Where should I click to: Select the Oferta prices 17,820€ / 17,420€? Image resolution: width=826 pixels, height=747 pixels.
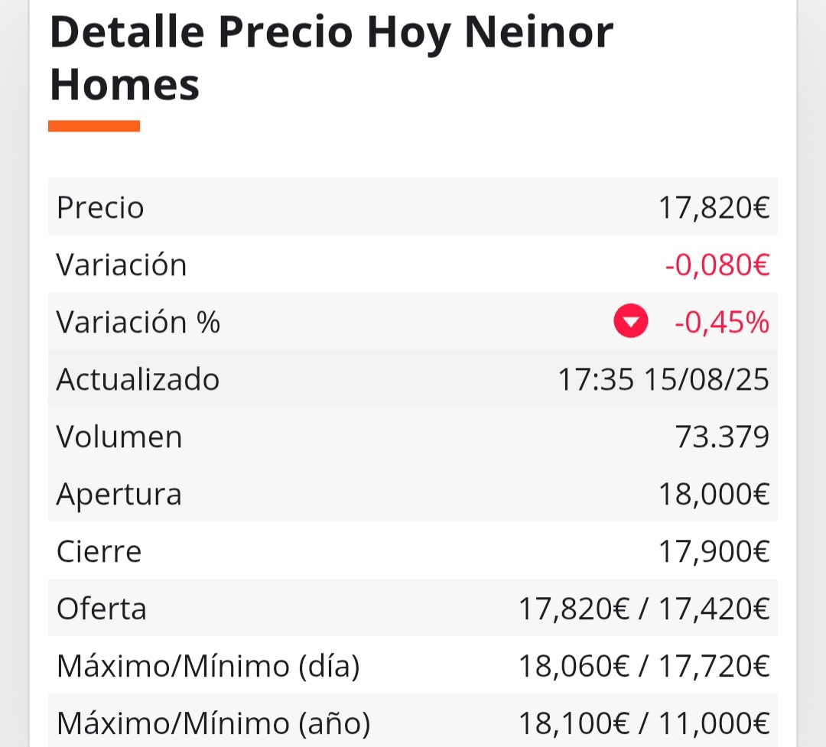tap(644, 609)
